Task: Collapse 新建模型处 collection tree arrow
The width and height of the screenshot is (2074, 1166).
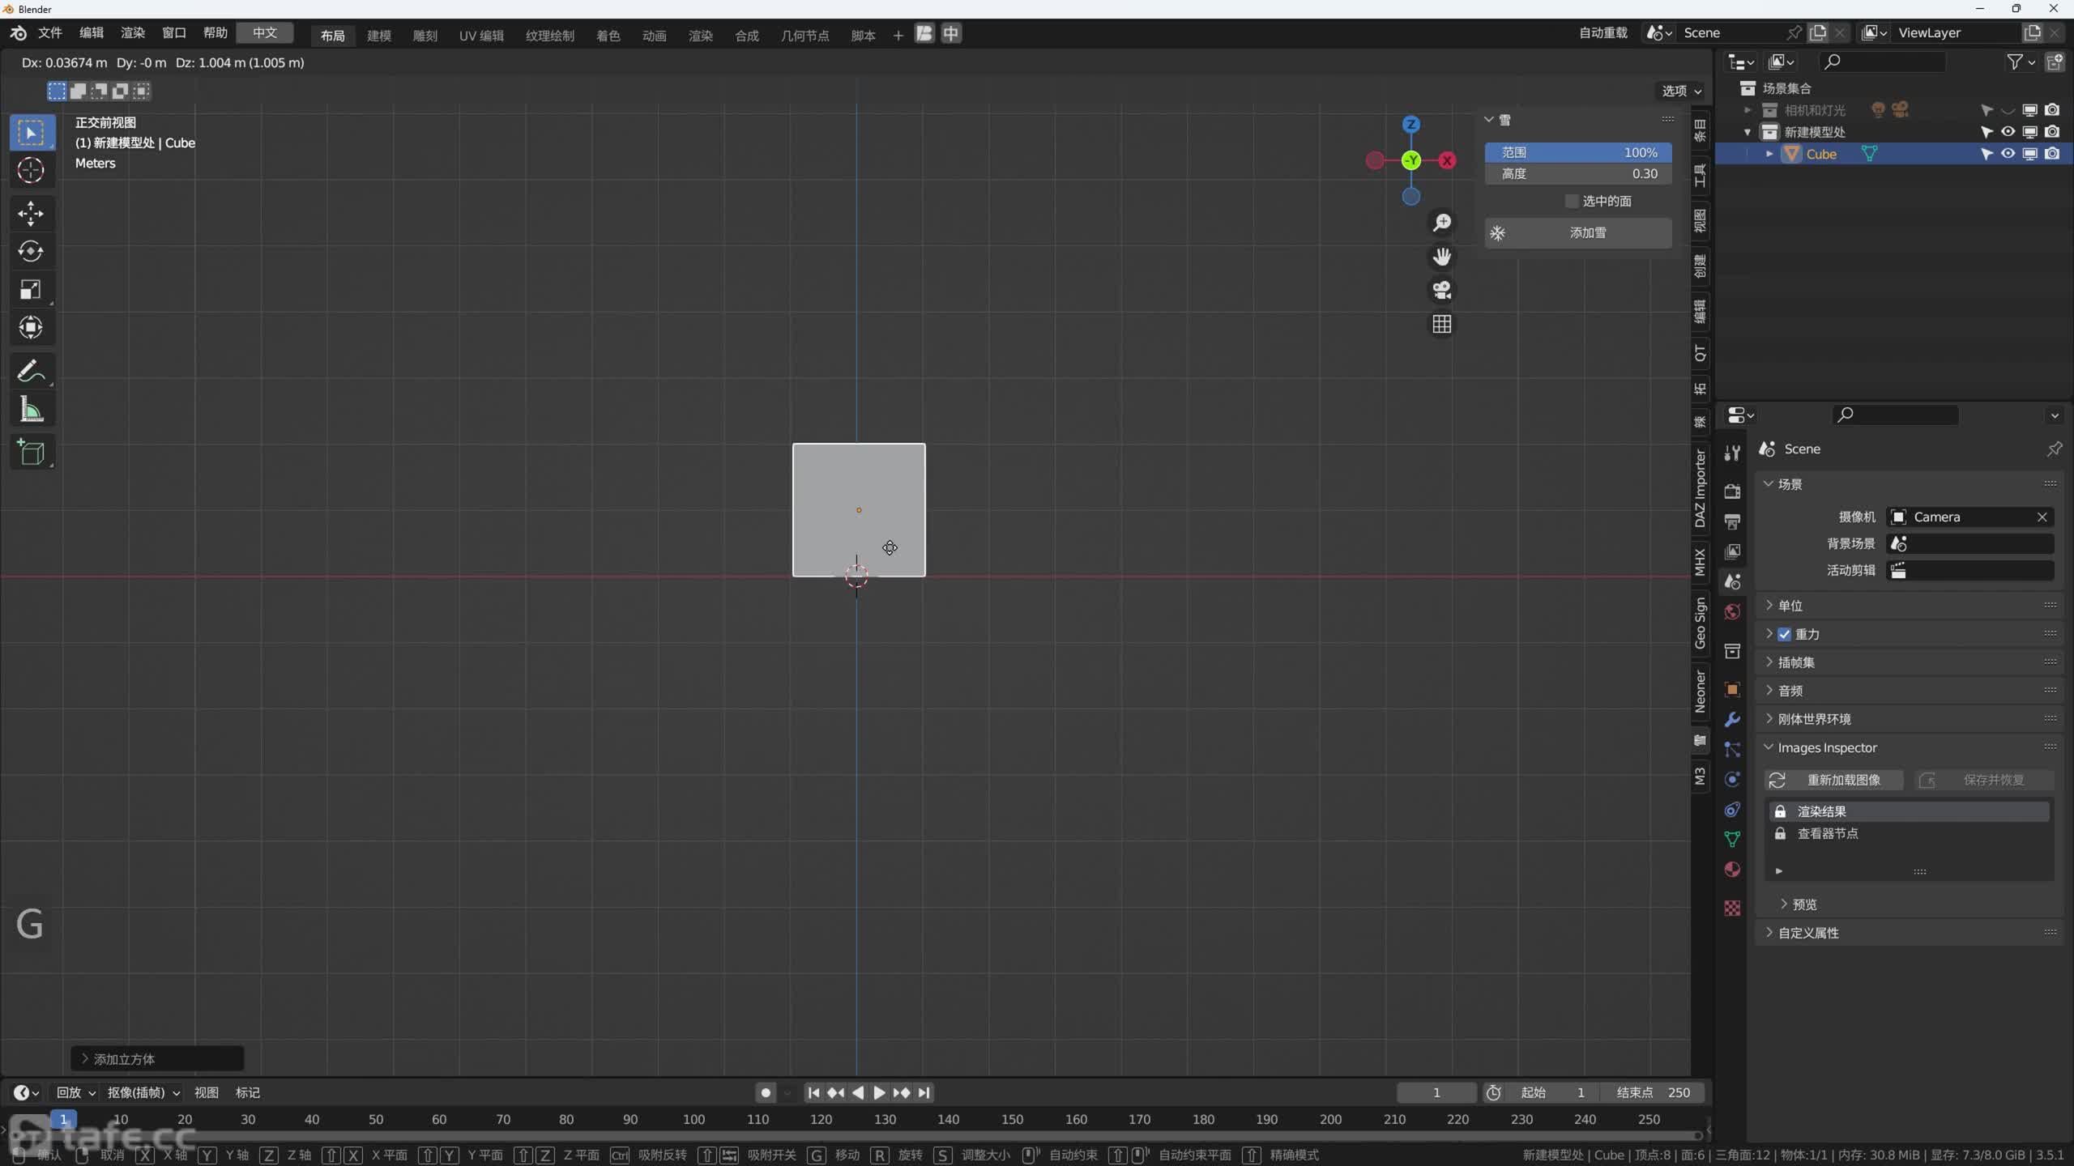Action: (x=1748, y=132)
